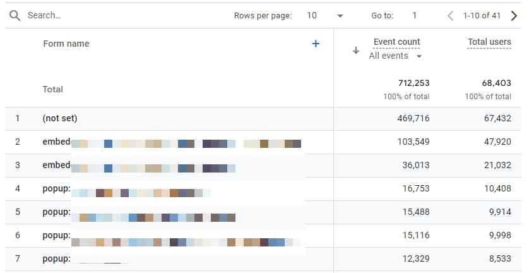
Task: Sort by Event count column header
Action: point(396,42)
